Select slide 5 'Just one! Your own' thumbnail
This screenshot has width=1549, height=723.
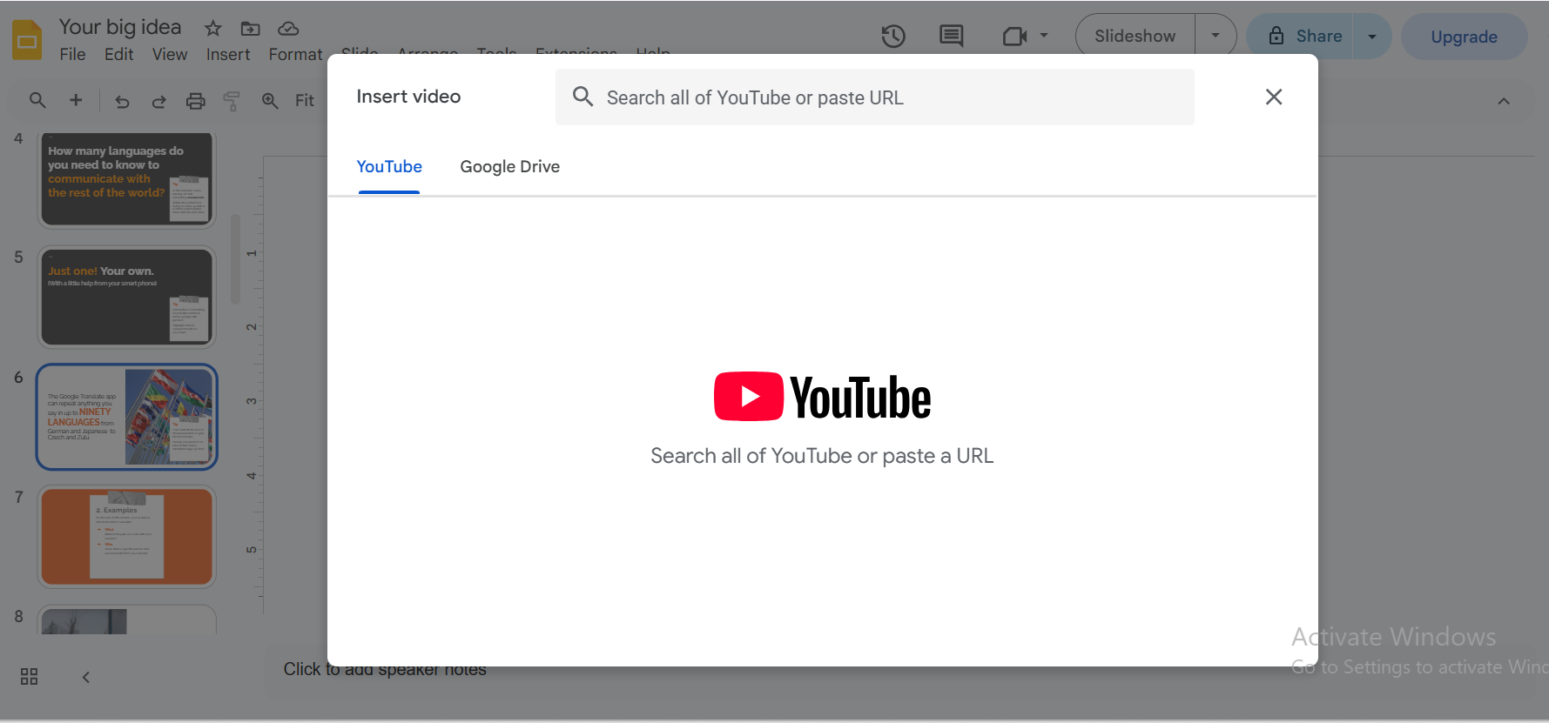pyautogui.click(x=127, y=298)
